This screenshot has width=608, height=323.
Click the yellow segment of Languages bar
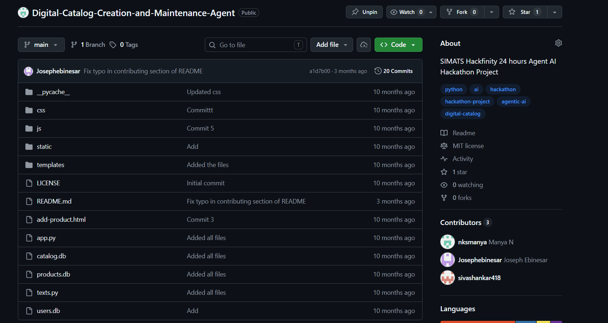tap(543, 322)
